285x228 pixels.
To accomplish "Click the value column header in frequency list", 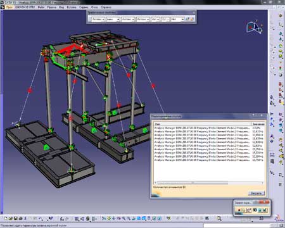I will (x=258, y=124).
